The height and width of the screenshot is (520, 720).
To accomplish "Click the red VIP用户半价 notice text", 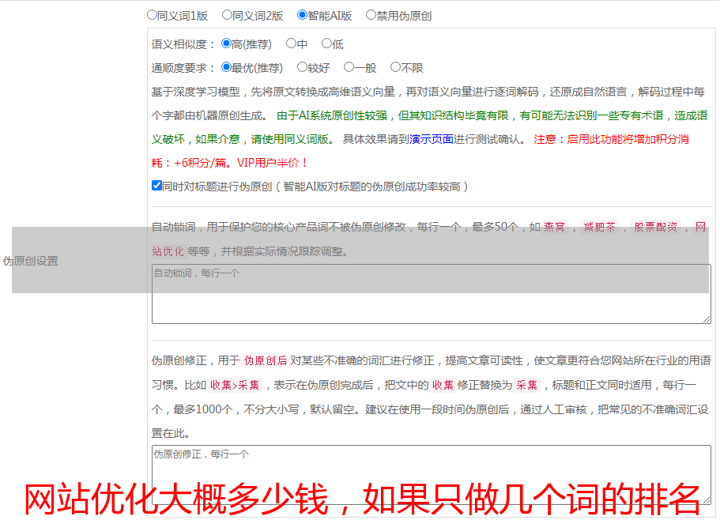I will point(272,163).
